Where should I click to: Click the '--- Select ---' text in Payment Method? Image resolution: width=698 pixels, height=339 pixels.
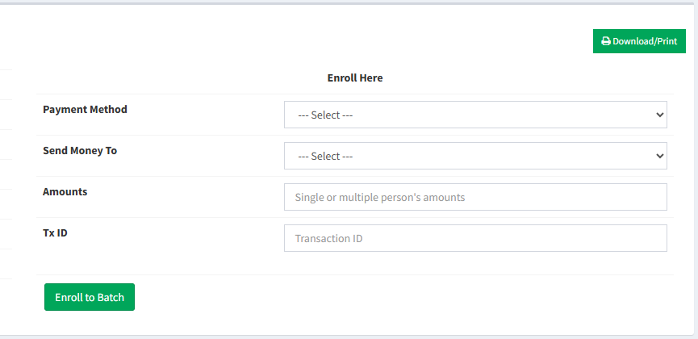click(x=326, y=115)
